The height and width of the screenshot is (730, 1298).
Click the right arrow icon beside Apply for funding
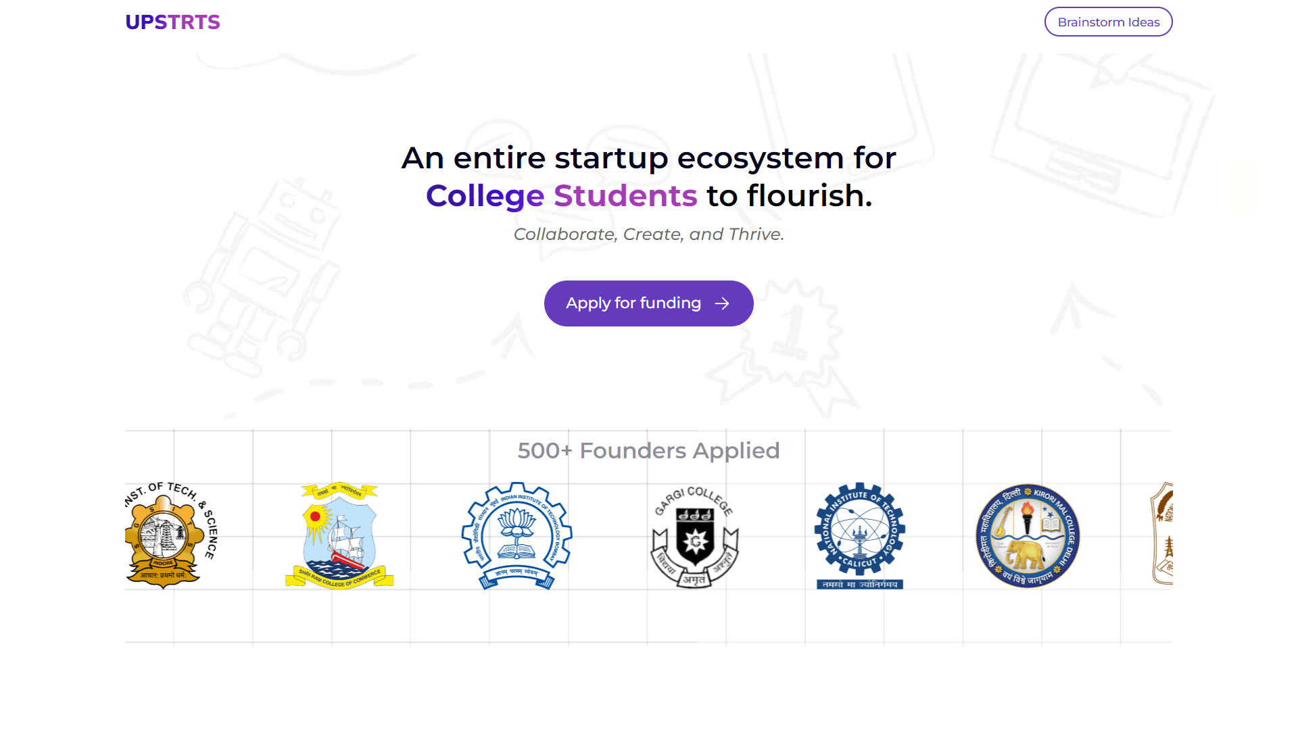[722, 303]
